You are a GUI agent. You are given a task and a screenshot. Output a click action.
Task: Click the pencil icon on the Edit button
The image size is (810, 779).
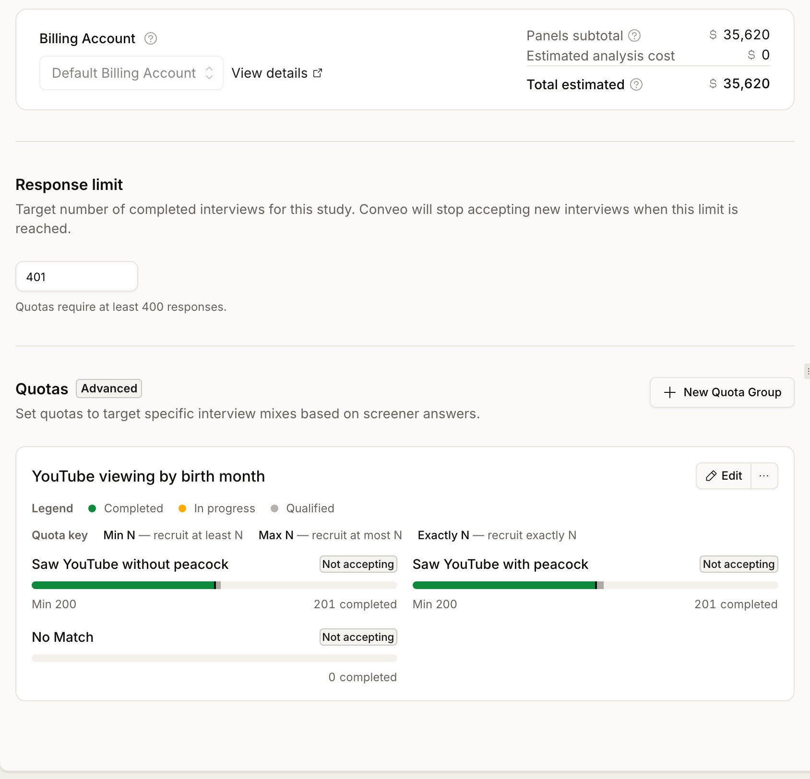coord(711,476)
